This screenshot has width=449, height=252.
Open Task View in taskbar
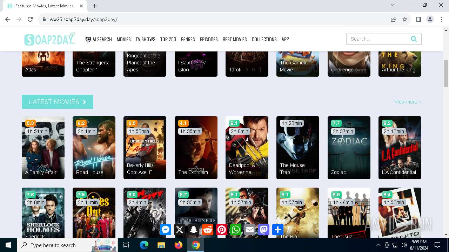(126, 245)
